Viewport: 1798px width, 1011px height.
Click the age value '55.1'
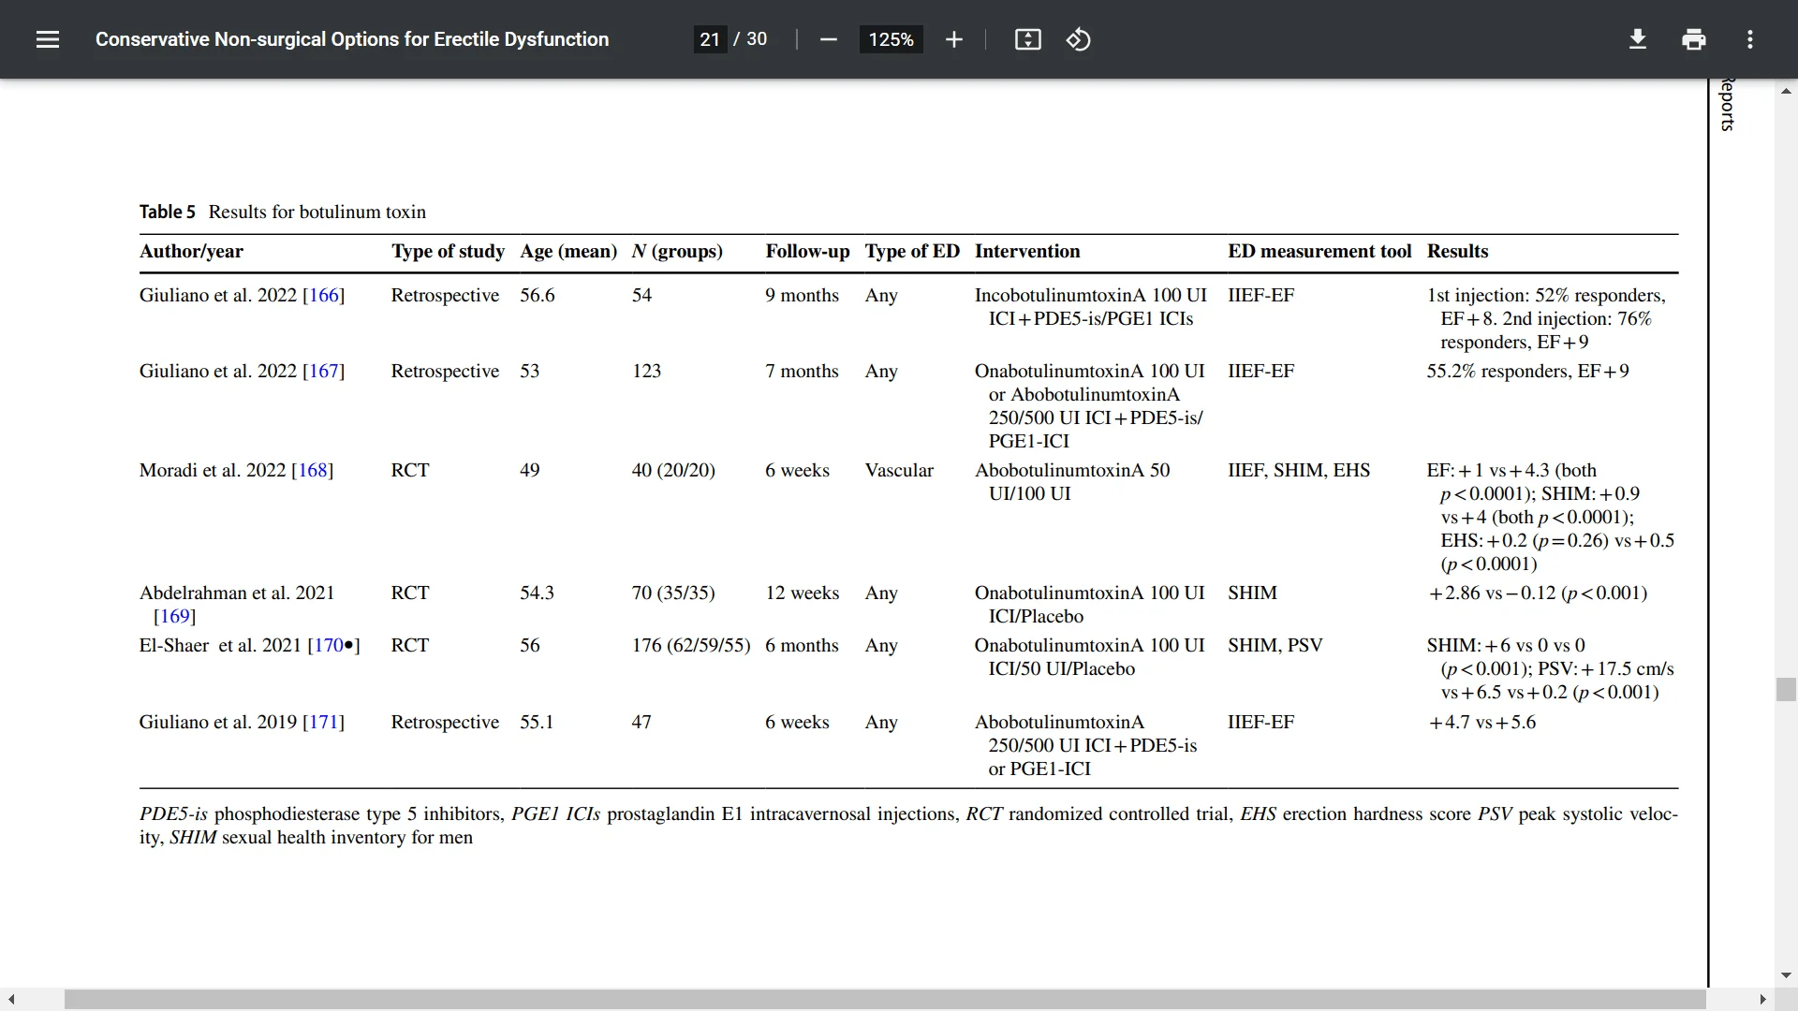click(x=537, y=722)
